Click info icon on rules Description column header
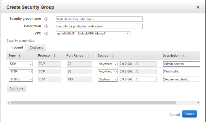 tap(183, 56)
